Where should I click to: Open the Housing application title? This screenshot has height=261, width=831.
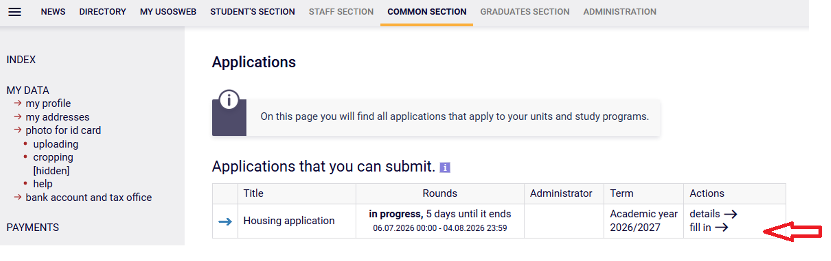tap(289, 221)
